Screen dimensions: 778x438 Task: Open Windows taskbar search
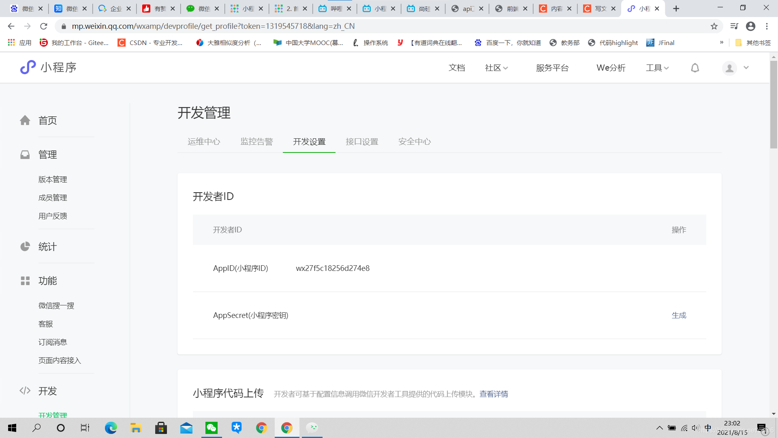(x=36, y=428)
